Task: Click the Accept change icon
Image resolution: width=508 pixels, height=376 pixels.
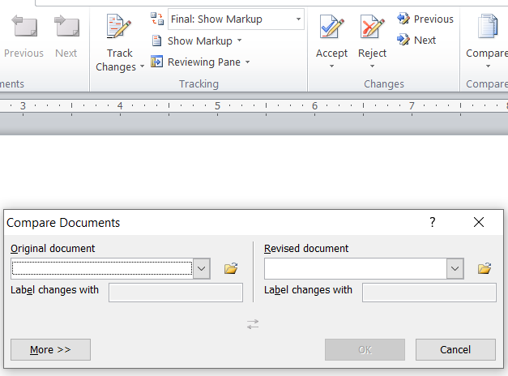Action: (331, 28)
